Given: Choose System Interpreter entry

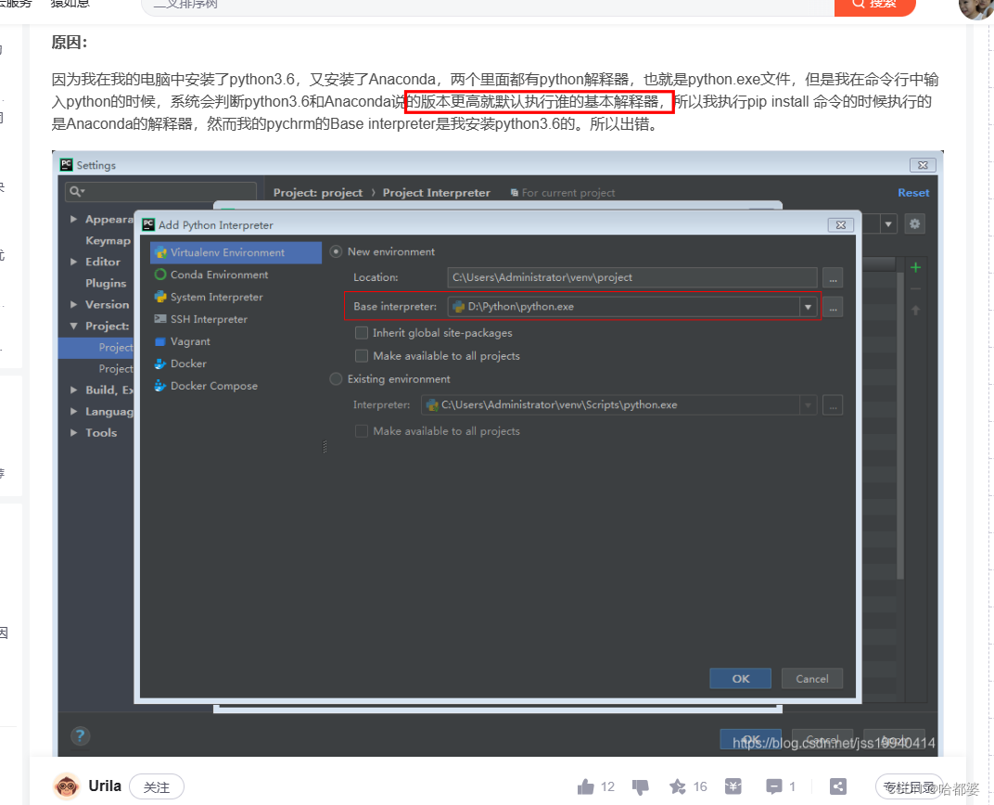Looking at the screenshot, I should point(216,297).
